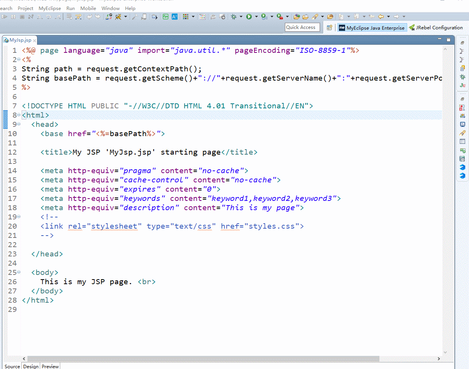Open the JUnit view in right trim

pyautogui.click(x=462, y=85)
